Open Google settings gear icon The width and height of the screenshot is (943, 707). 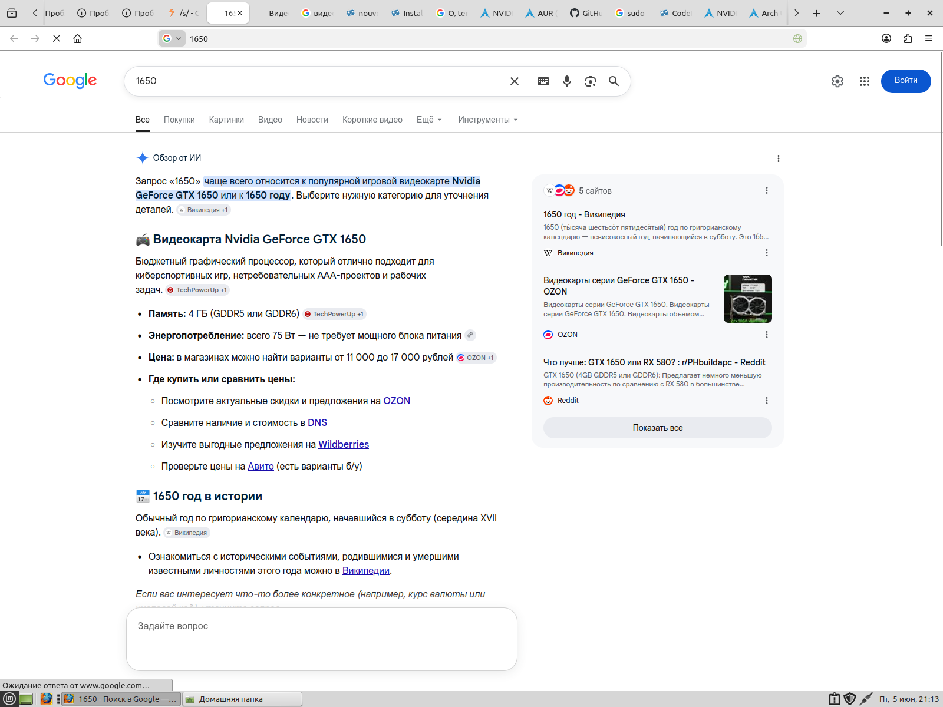tap(838, 81)
